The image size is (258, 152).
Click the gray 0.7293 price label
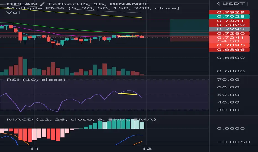[x=229, y=29]
